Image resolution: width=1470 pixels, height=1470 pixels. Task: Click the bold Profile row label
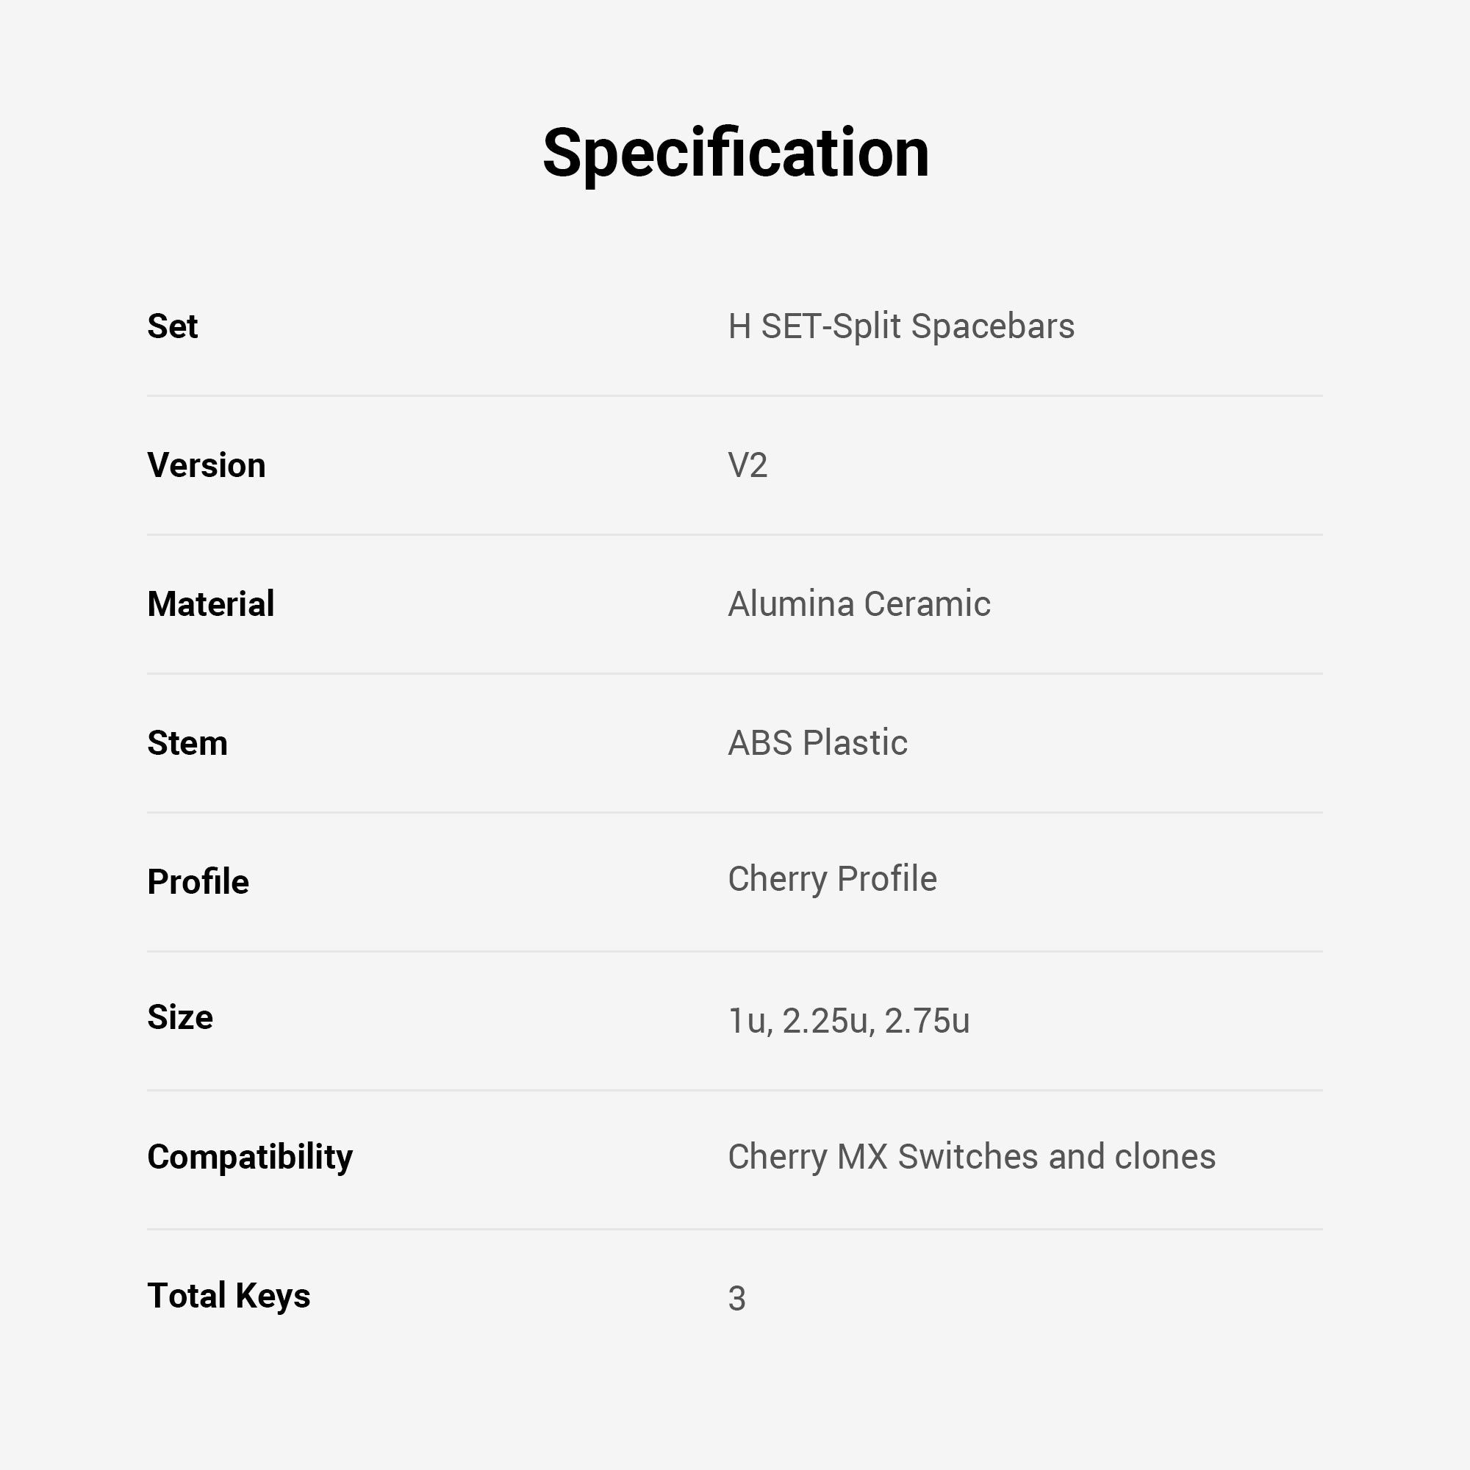198,882
